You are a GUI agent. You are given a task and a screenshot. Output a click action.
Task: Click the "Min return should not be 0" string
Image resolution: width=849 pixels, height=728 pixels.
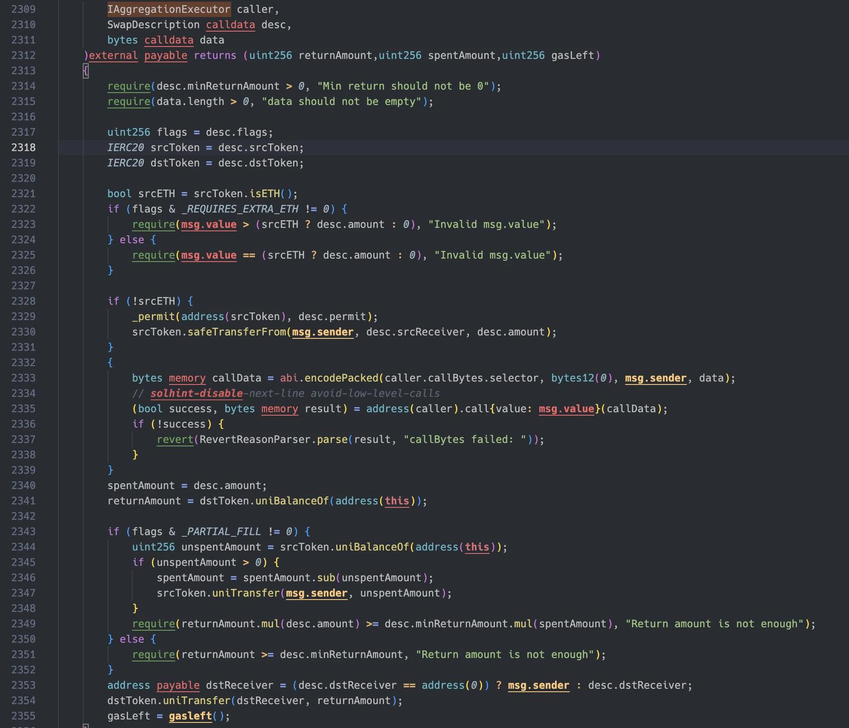[x=403, y=86]
